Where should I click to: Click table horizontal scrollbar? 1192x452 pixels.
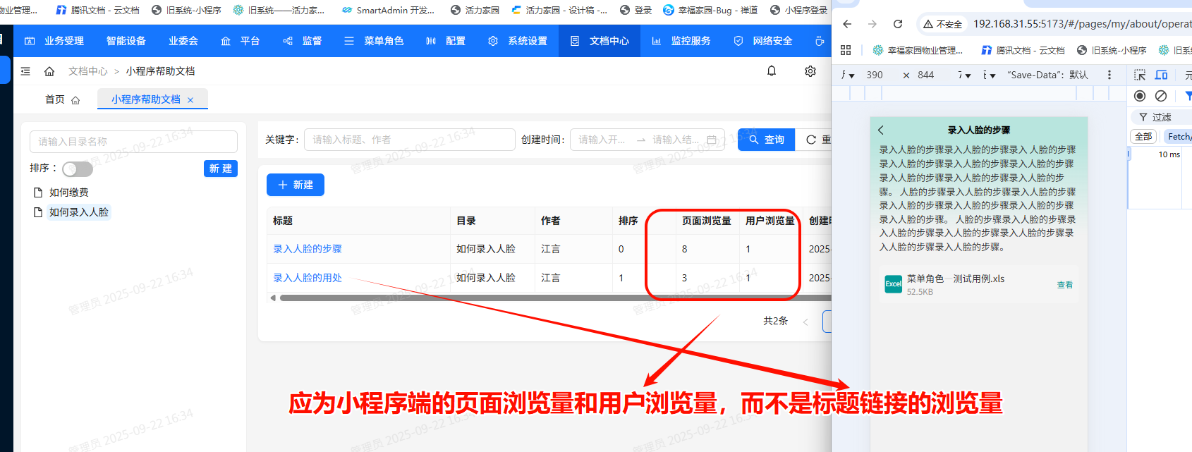click(x=556, y=298)
